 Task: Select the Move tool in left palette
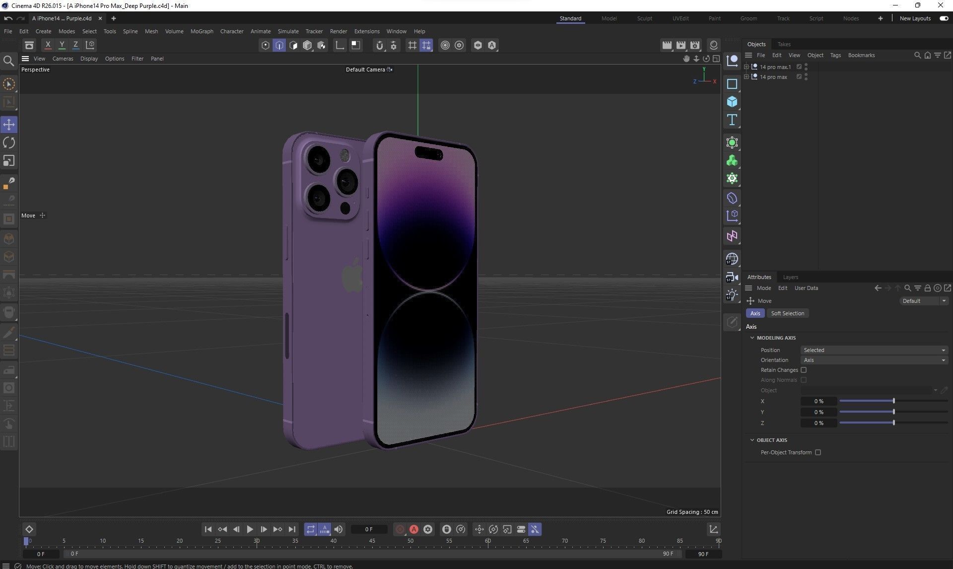9,124
